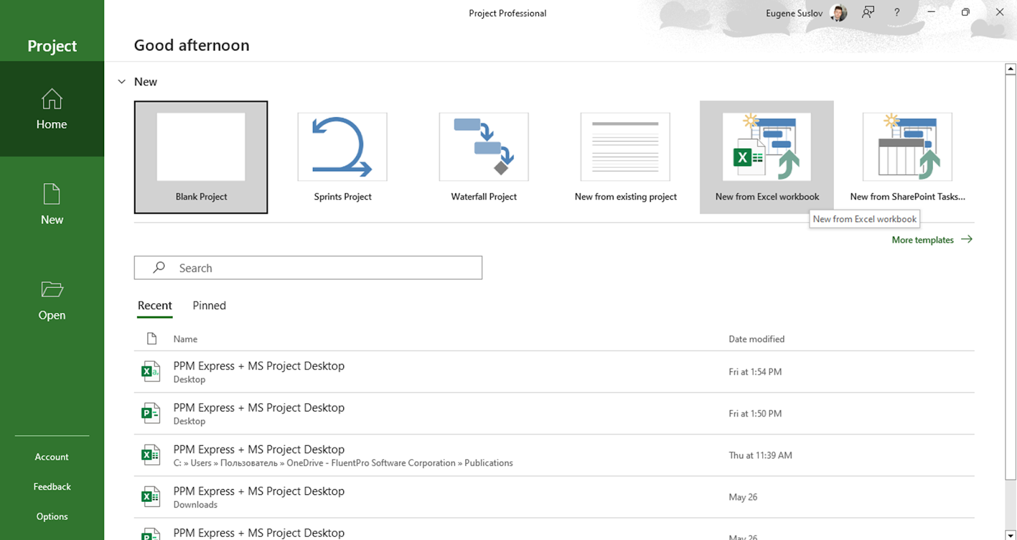Viewport: 1017px width, 540px height.
Task: Click the scrollbar up arrow
Action: [1010, 69]
